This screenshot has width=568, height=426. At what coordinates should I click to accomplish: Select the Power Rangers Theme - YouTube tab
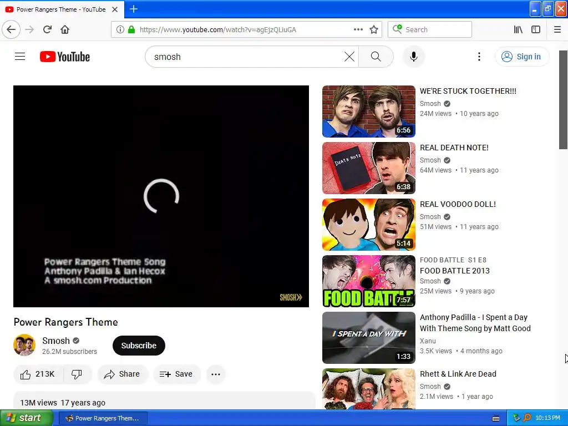tap(62, 9)
